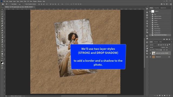
Task: Toggle history brush source box beside snapshot
Action: [x=150, y=11]
